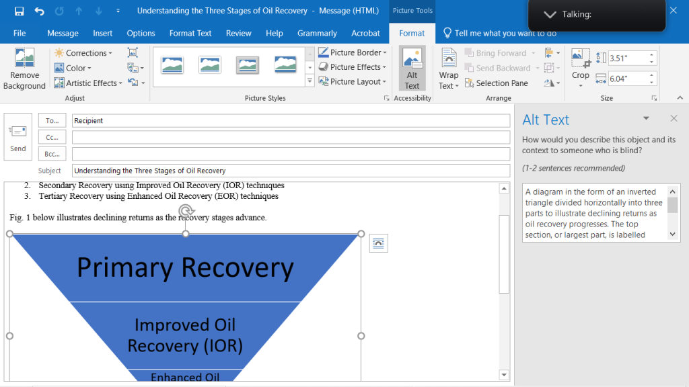Click the Layout Options icon beside picture
Screen dimensions: 689x387
pos(378,243)
